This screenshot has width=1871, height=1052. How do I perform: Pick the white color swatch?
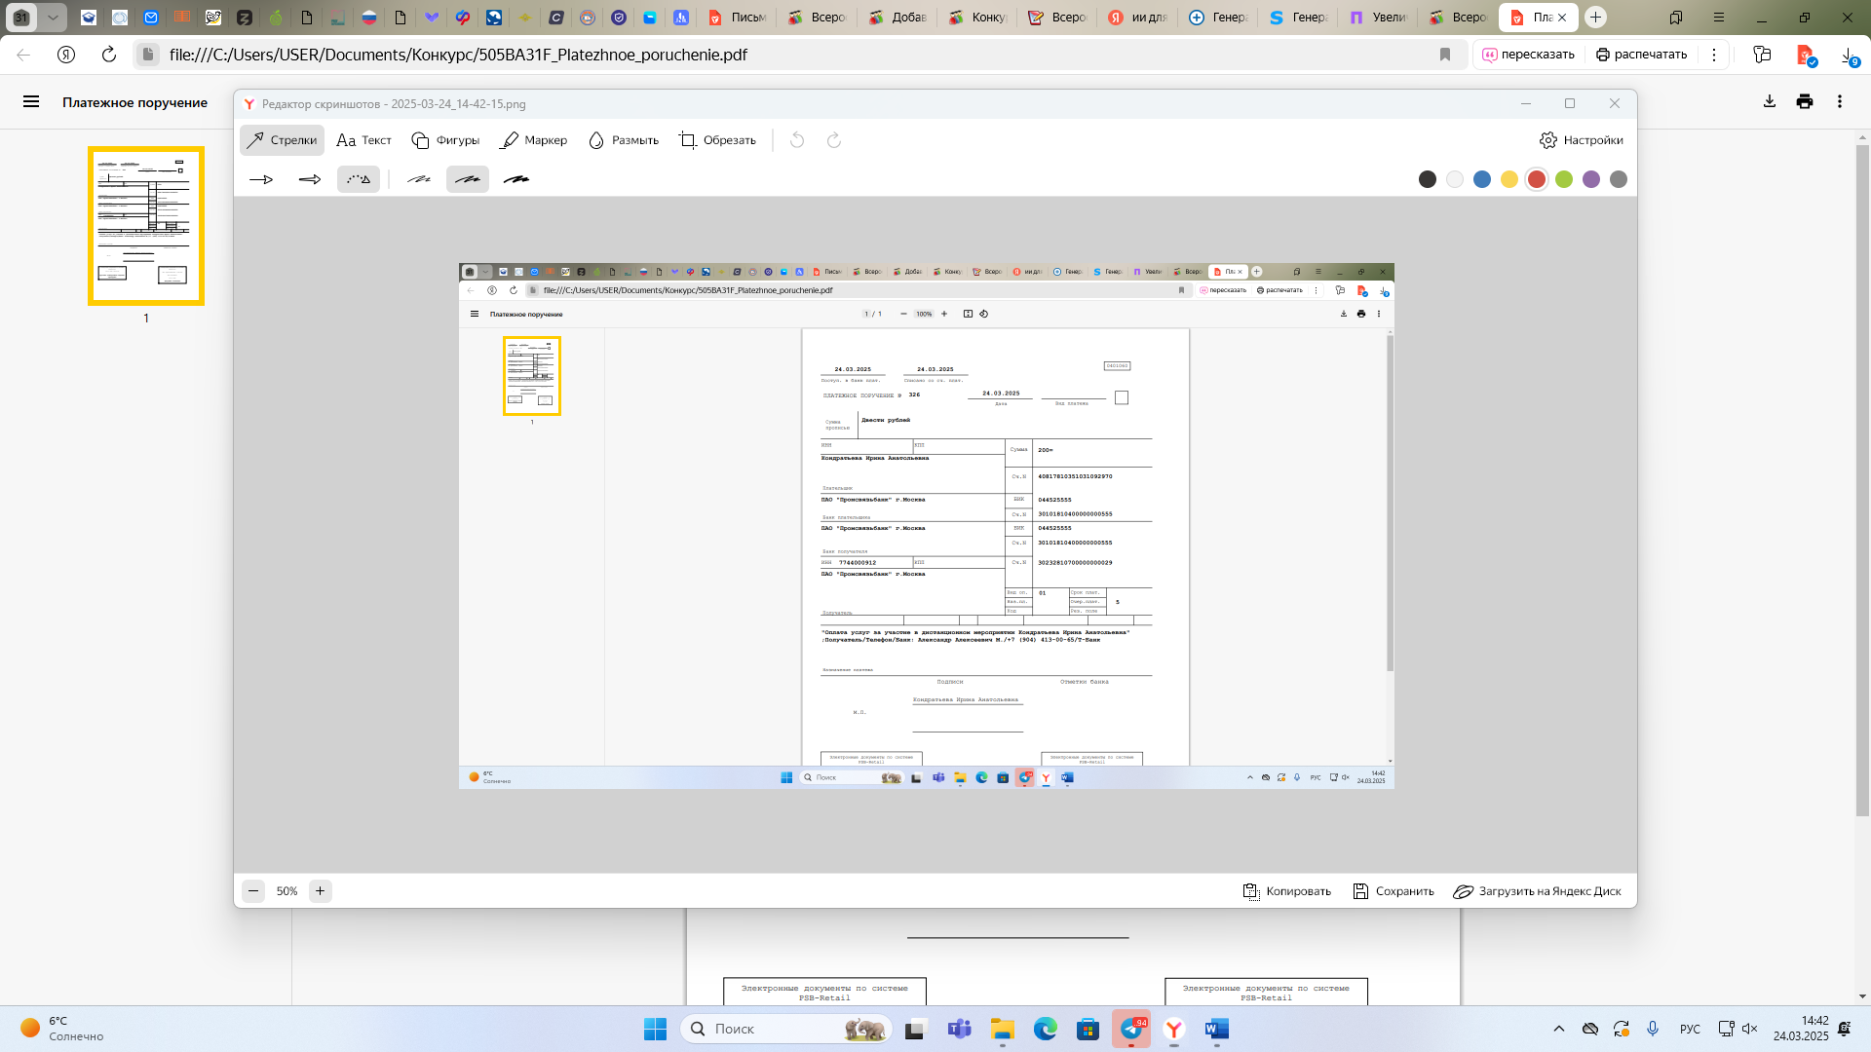(x=1455, y=179)
